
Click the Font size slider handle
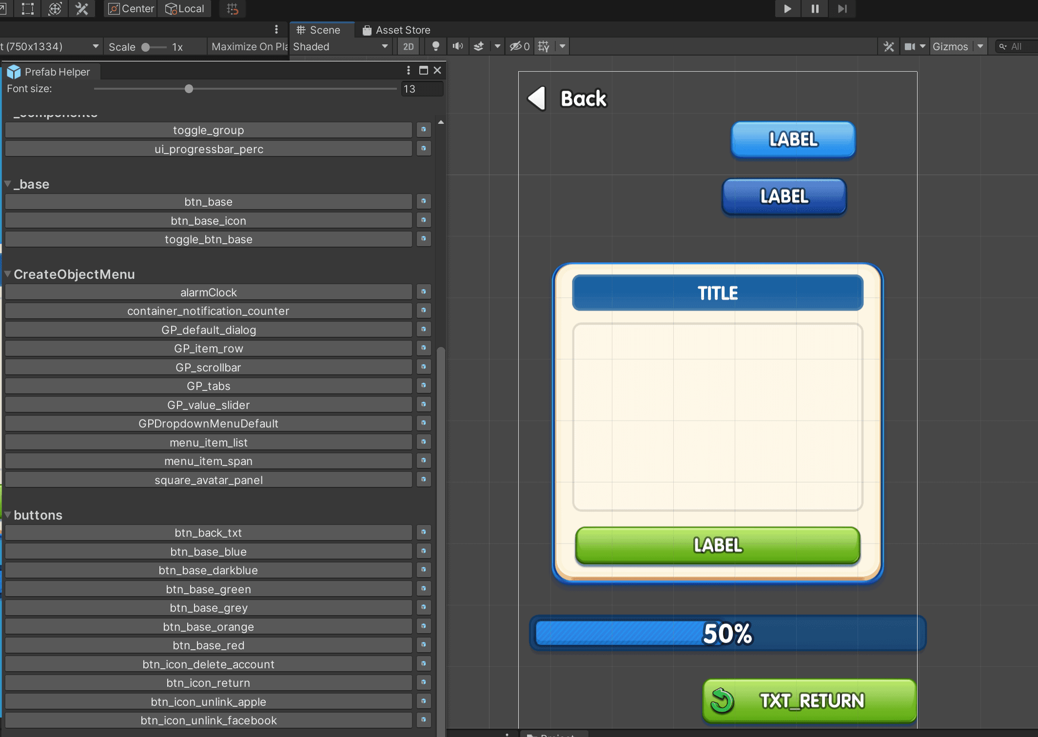189,89
